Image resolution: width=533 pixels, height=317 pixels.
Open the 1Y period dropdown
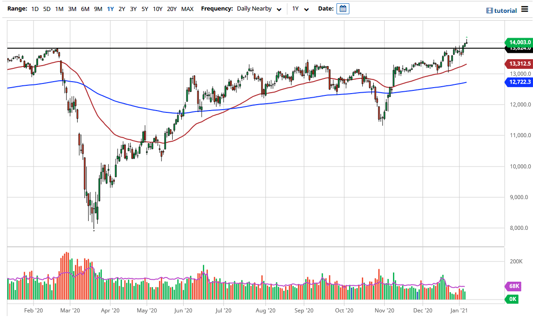click(301, 9)
